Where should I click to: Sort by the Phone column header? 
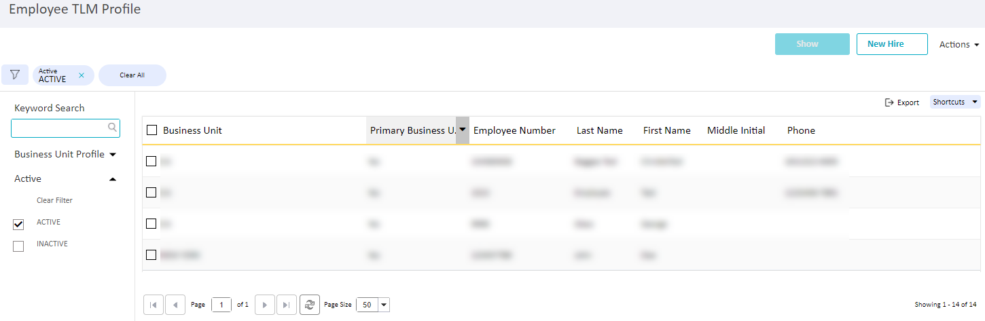pyautogui.click(x=801, y=130)
